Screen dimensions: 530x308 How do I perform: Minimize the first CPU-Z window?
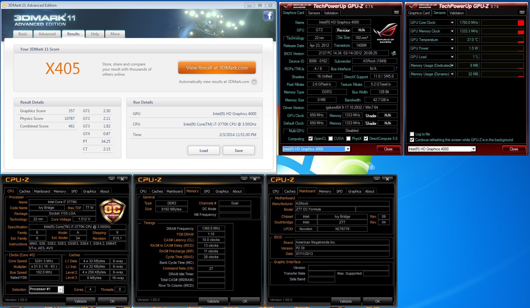tap(112, 179)
